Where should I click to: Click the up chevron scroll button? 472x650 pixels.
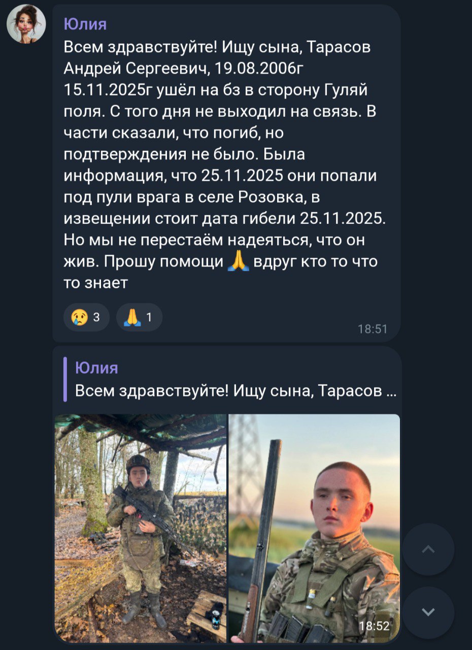click(x=428, y=549)
